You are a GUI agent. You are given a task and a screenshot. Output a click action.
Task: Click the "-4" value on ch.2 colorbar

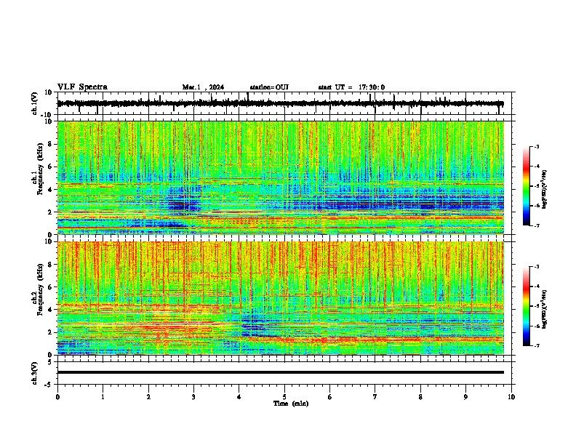pyautogui.click(x=537, y=286)
